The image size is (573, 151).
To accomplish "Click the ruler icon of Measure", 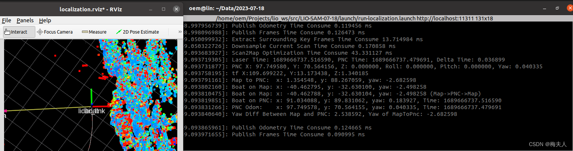I will point(85,32).
